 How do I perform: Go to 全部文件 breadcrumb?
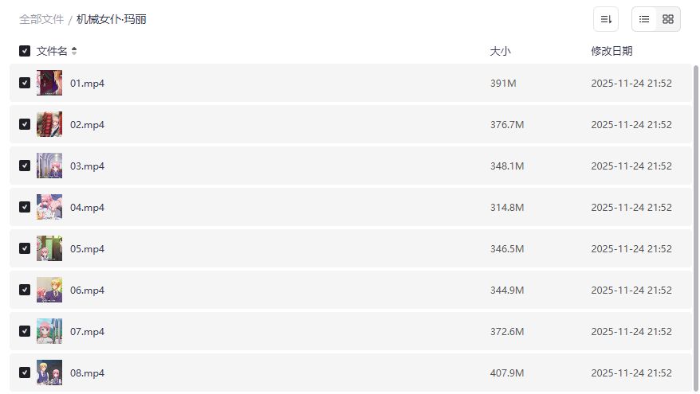coord(41,19)
